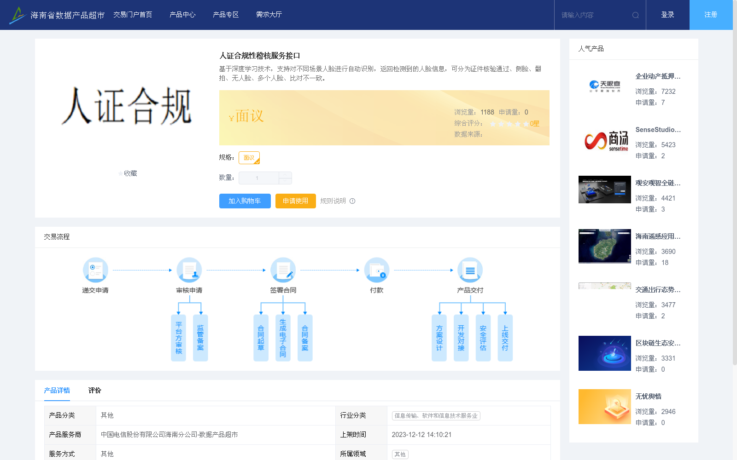Screen dimensions: 737x460
Task: Click the 签署合同 step icon
Action: [x=283, y=270]
